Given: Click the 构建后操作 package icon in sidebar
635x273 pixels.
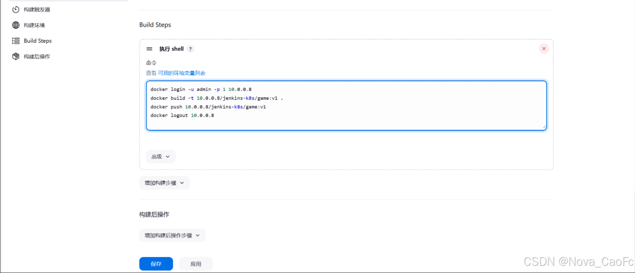Looking at the screenshot, I should [16, 56].
